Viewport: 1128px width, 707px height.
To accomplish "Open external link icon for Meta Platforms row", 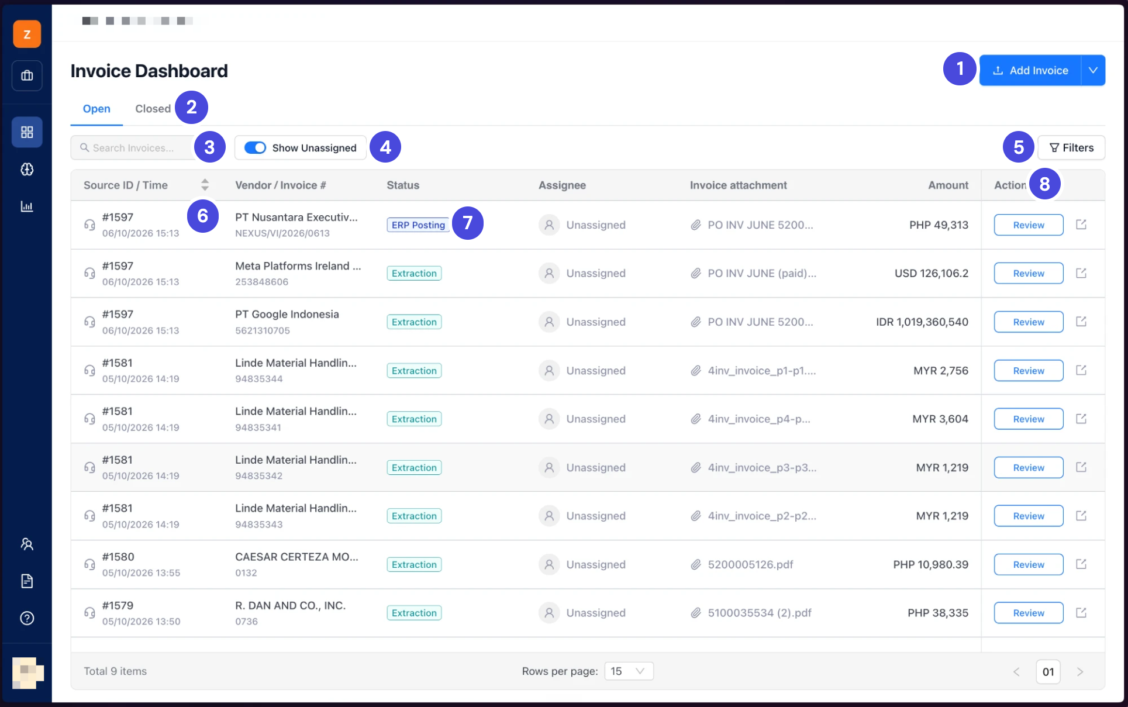I will (x=1081, y=273).
